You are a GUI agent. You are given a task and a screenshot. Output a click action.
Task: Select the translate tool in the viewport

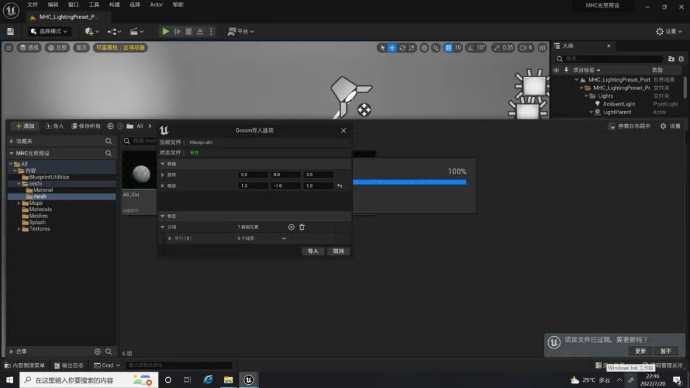click(x=392, y=48)
